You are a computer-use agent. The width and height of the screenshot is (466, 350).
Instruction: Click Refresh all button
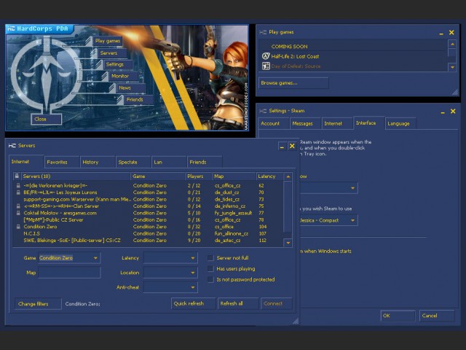(x=238, y=303)
